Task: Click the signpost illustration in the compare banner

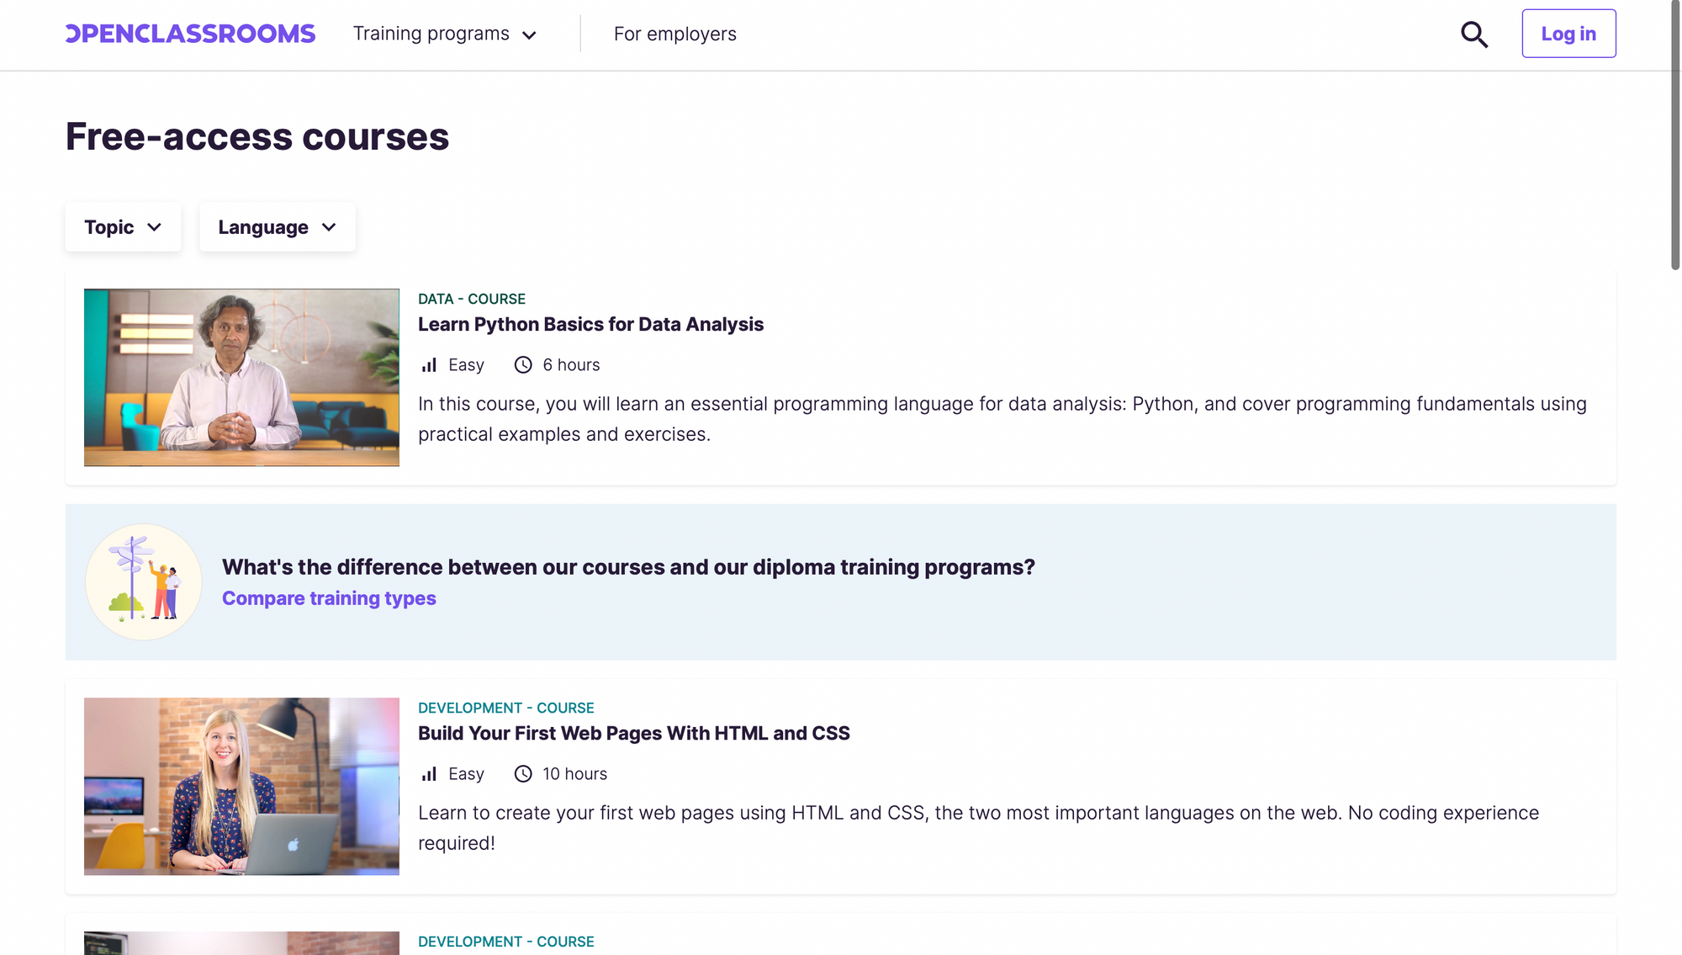Action: (144, 581)
